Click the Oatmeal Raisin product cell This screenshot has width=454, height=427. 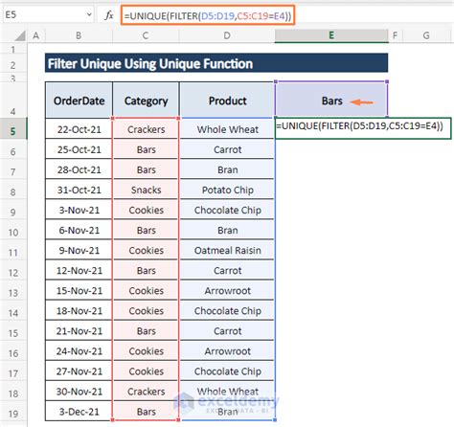pos(227,250)
